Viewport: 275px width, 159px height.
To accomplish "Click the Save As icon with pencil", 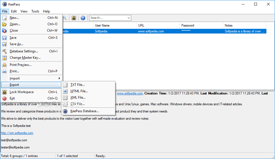I will pos(4,44).
